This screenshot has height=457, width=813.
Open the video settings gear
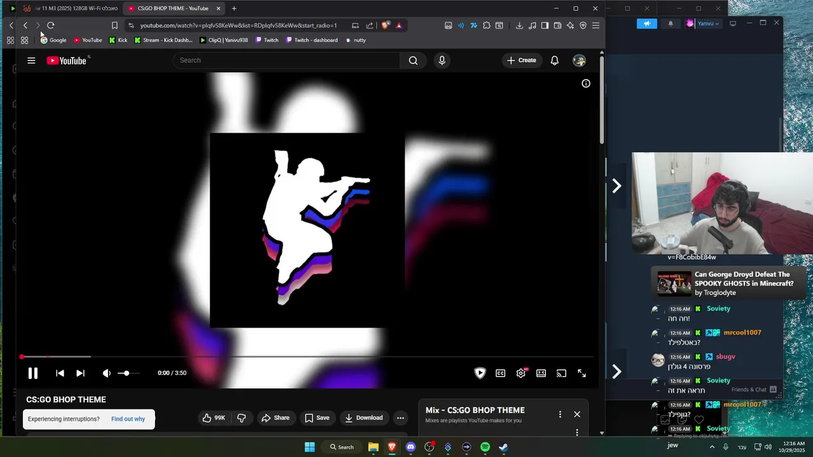pyautogui.click(x=521, y=373)
